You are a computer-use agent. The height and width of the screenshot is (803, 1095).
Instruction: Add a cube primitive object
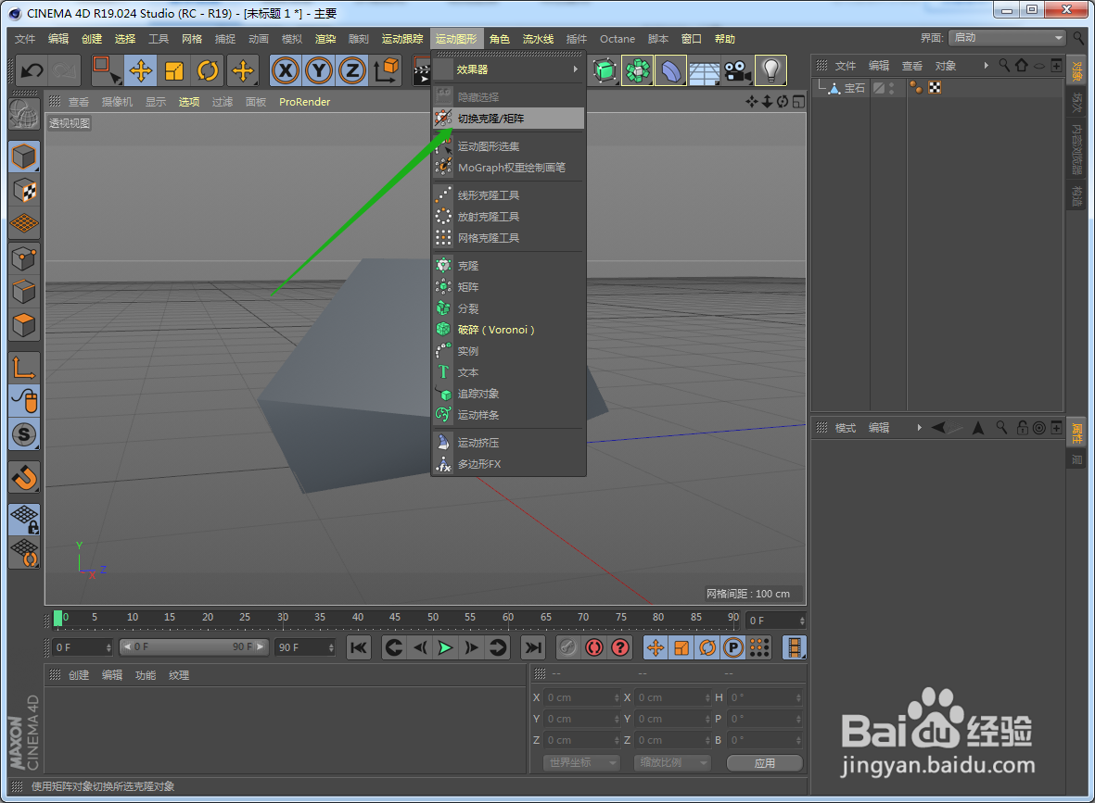605,70
